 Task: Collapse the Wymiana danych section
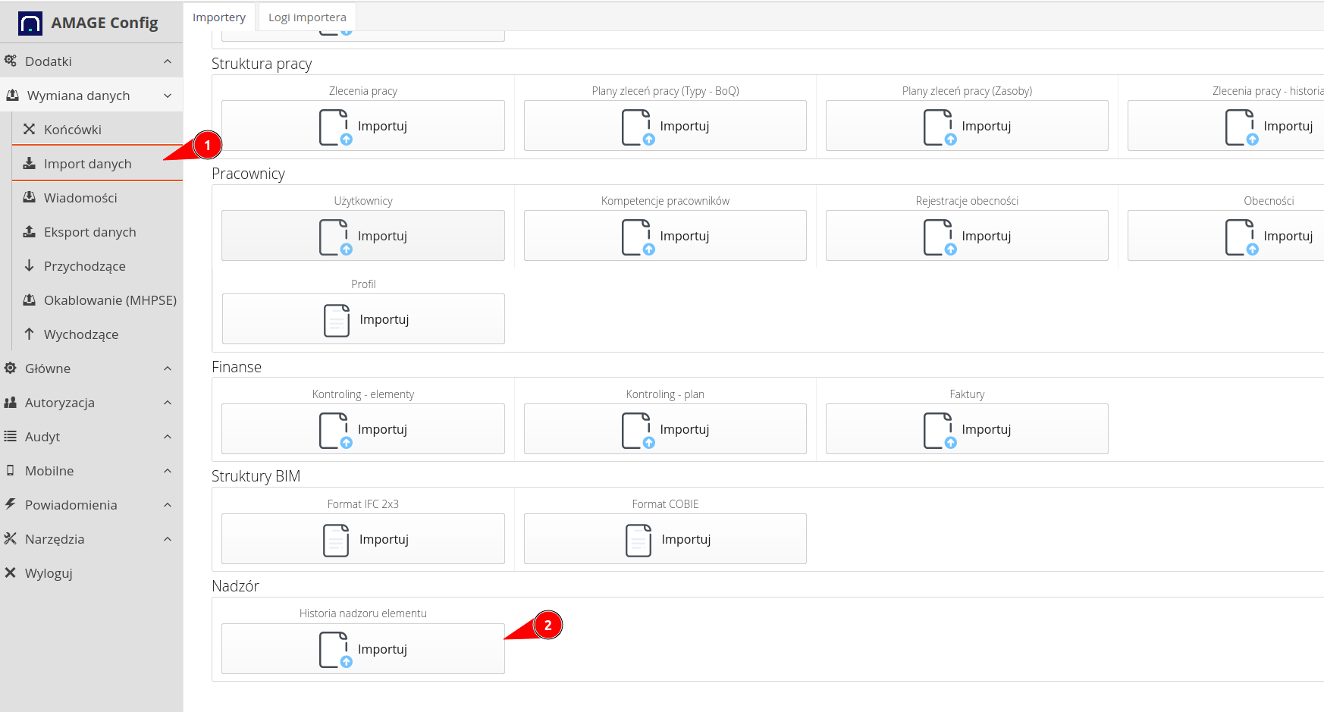tap(168, 95)
